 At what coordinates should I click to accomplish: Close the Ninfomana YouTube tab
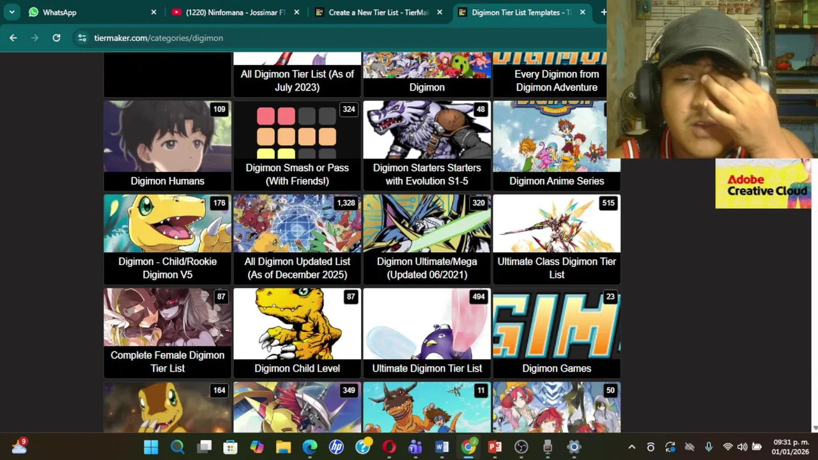point(297,12)
